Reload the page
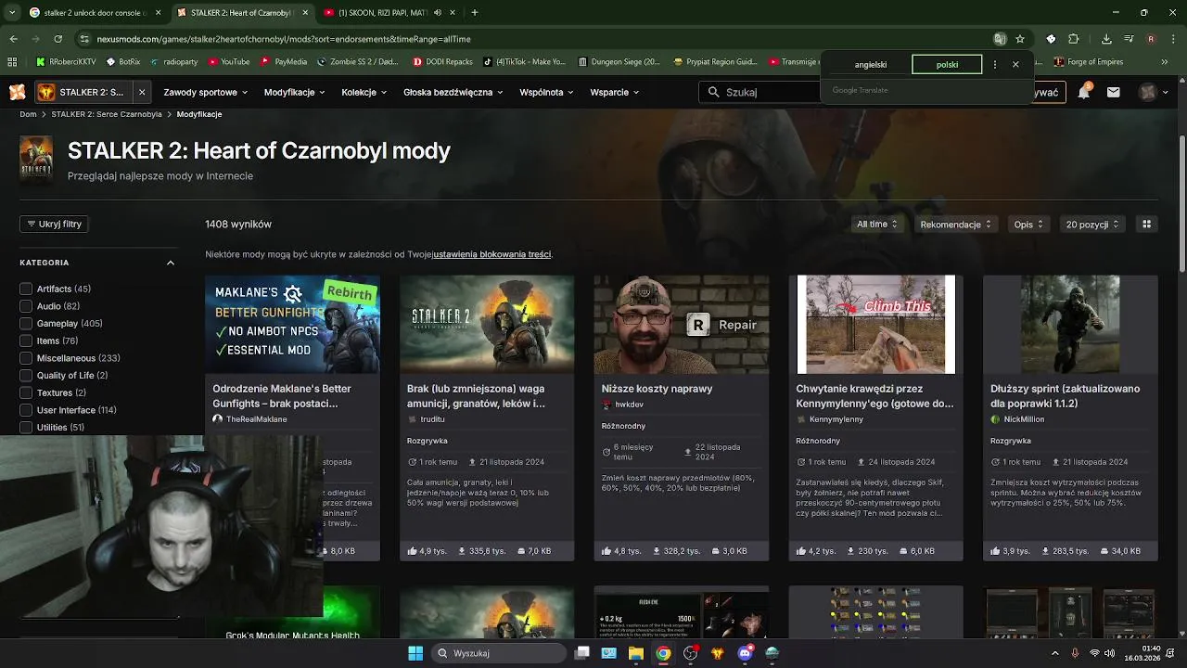This screenshot has height=668, width=1187. coord(57,39)
